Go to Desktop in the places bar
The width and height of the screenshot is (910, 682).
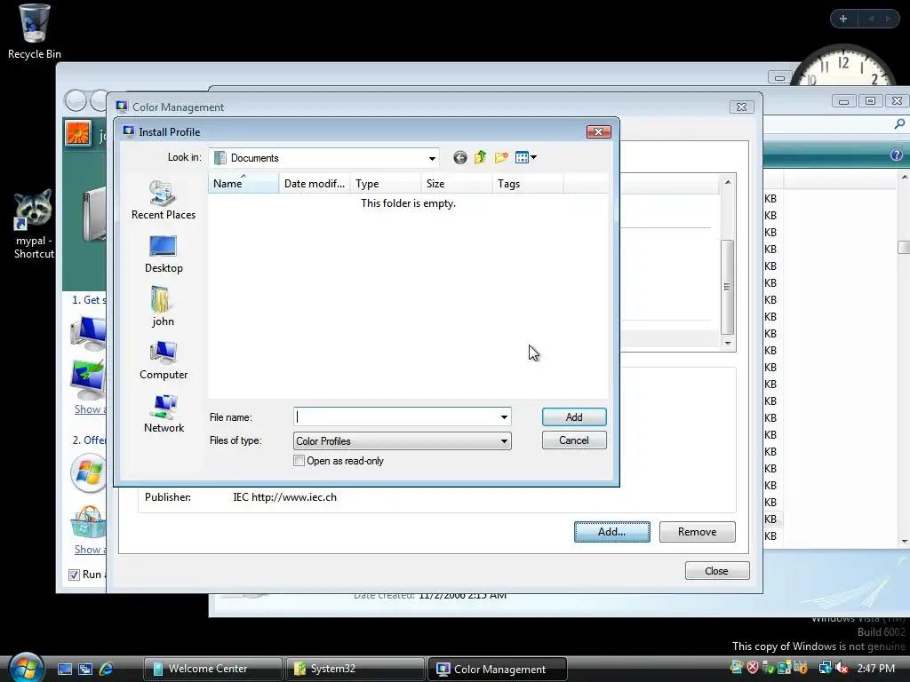164,254
